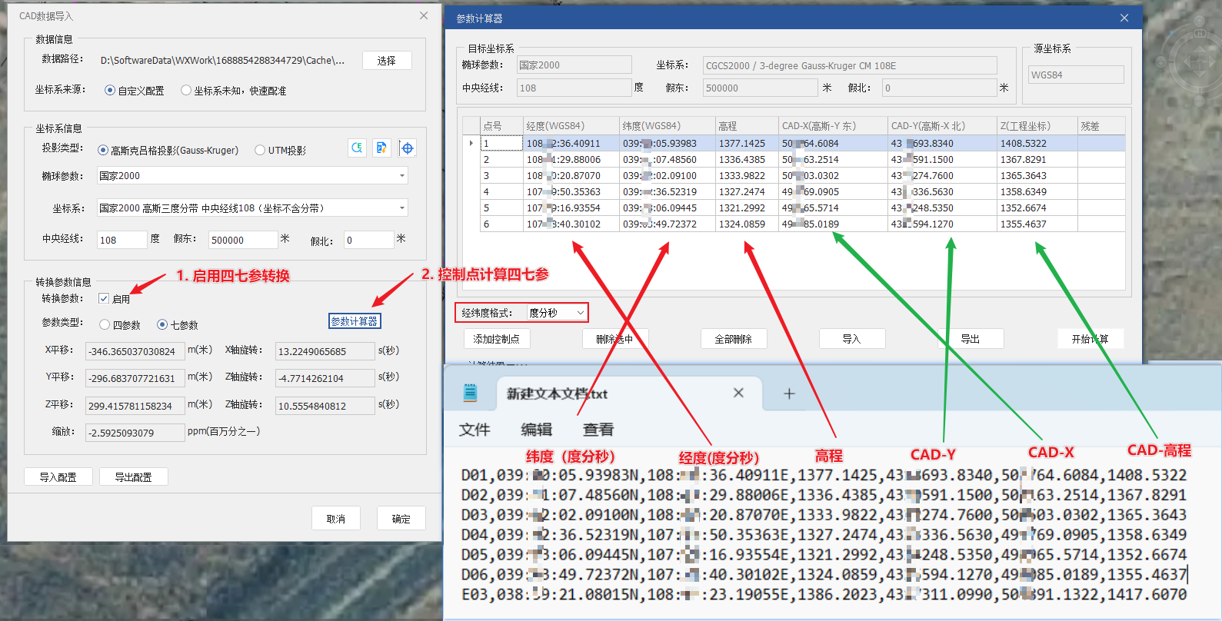Image resolution: width=1222 pixels, height=621 pixels.
Task: Open the 文件 menu in Notepad
Action: pos(474,430)
